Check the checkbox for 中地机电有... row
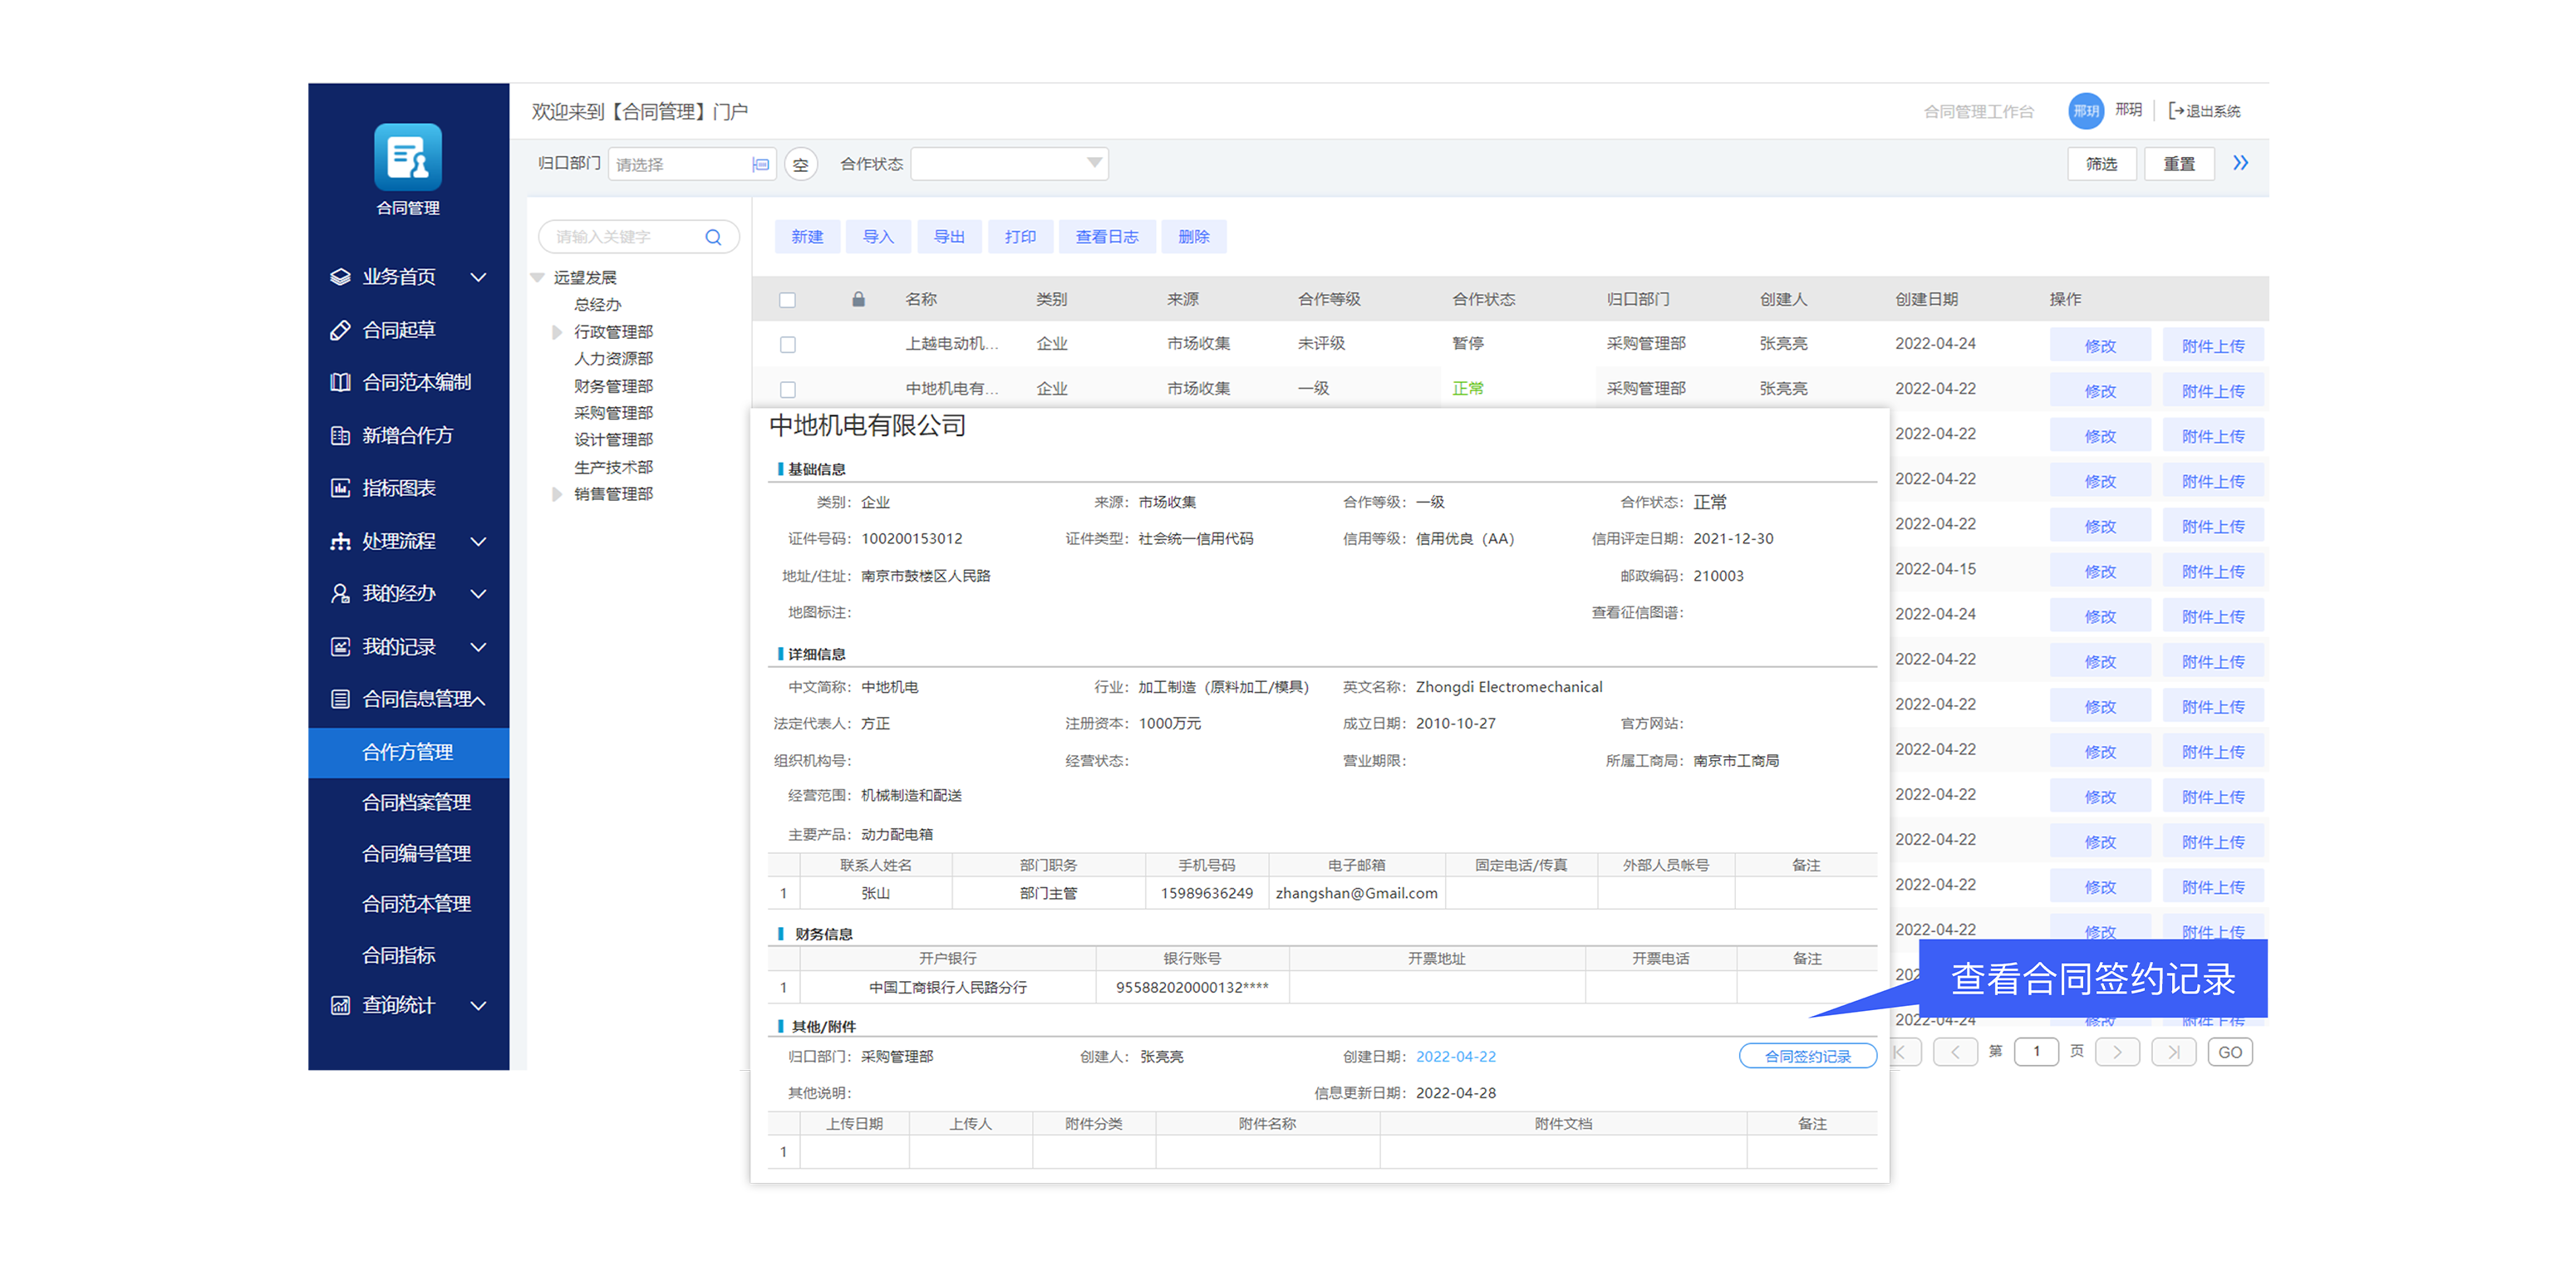The height and width of the screenshot is (1261, 2576). point(788,388)
